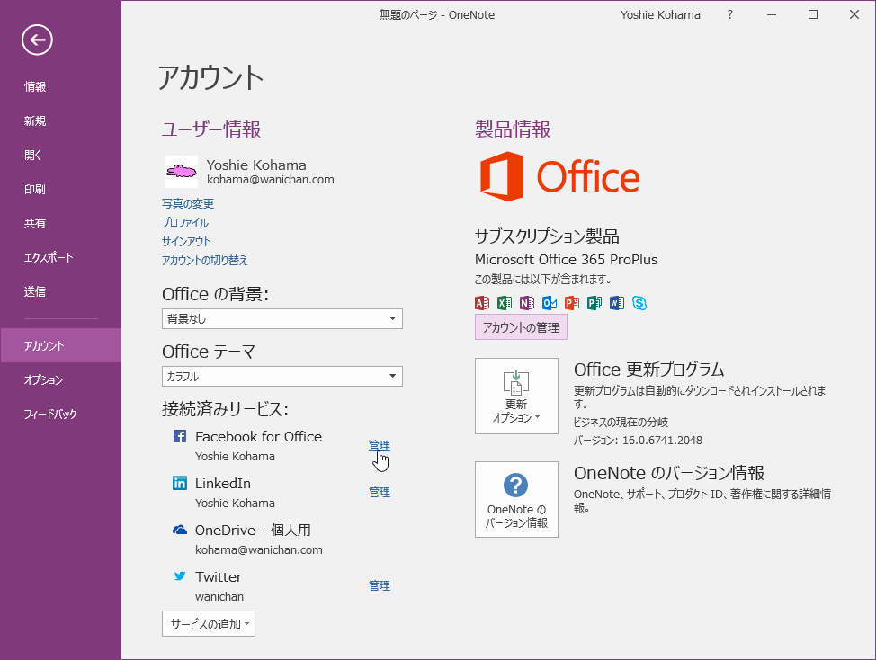Click the プロファイル link

[x=185, y=222]
